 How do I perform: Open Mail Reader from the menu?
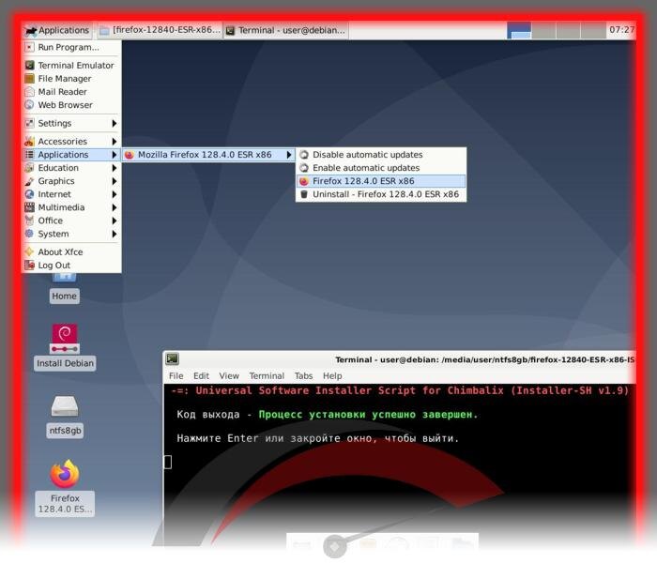pyautogui.click(x=71, y=92)
